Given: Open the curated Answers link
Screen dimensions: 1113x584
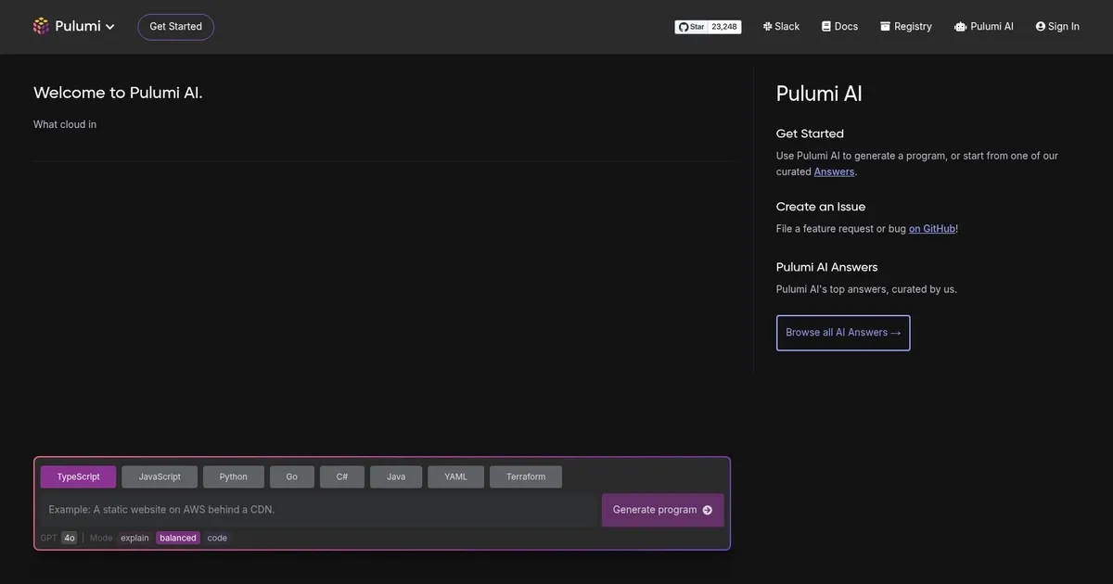Looking at the screenshot, I should (834, 171).
